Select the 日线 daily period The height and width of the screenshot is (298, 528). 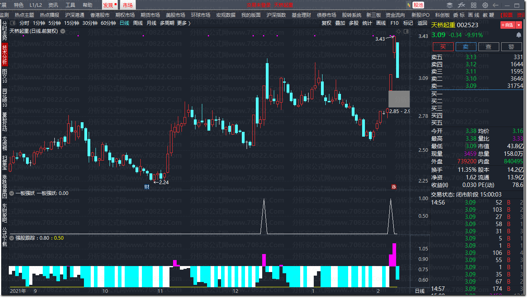coord(124,23)
